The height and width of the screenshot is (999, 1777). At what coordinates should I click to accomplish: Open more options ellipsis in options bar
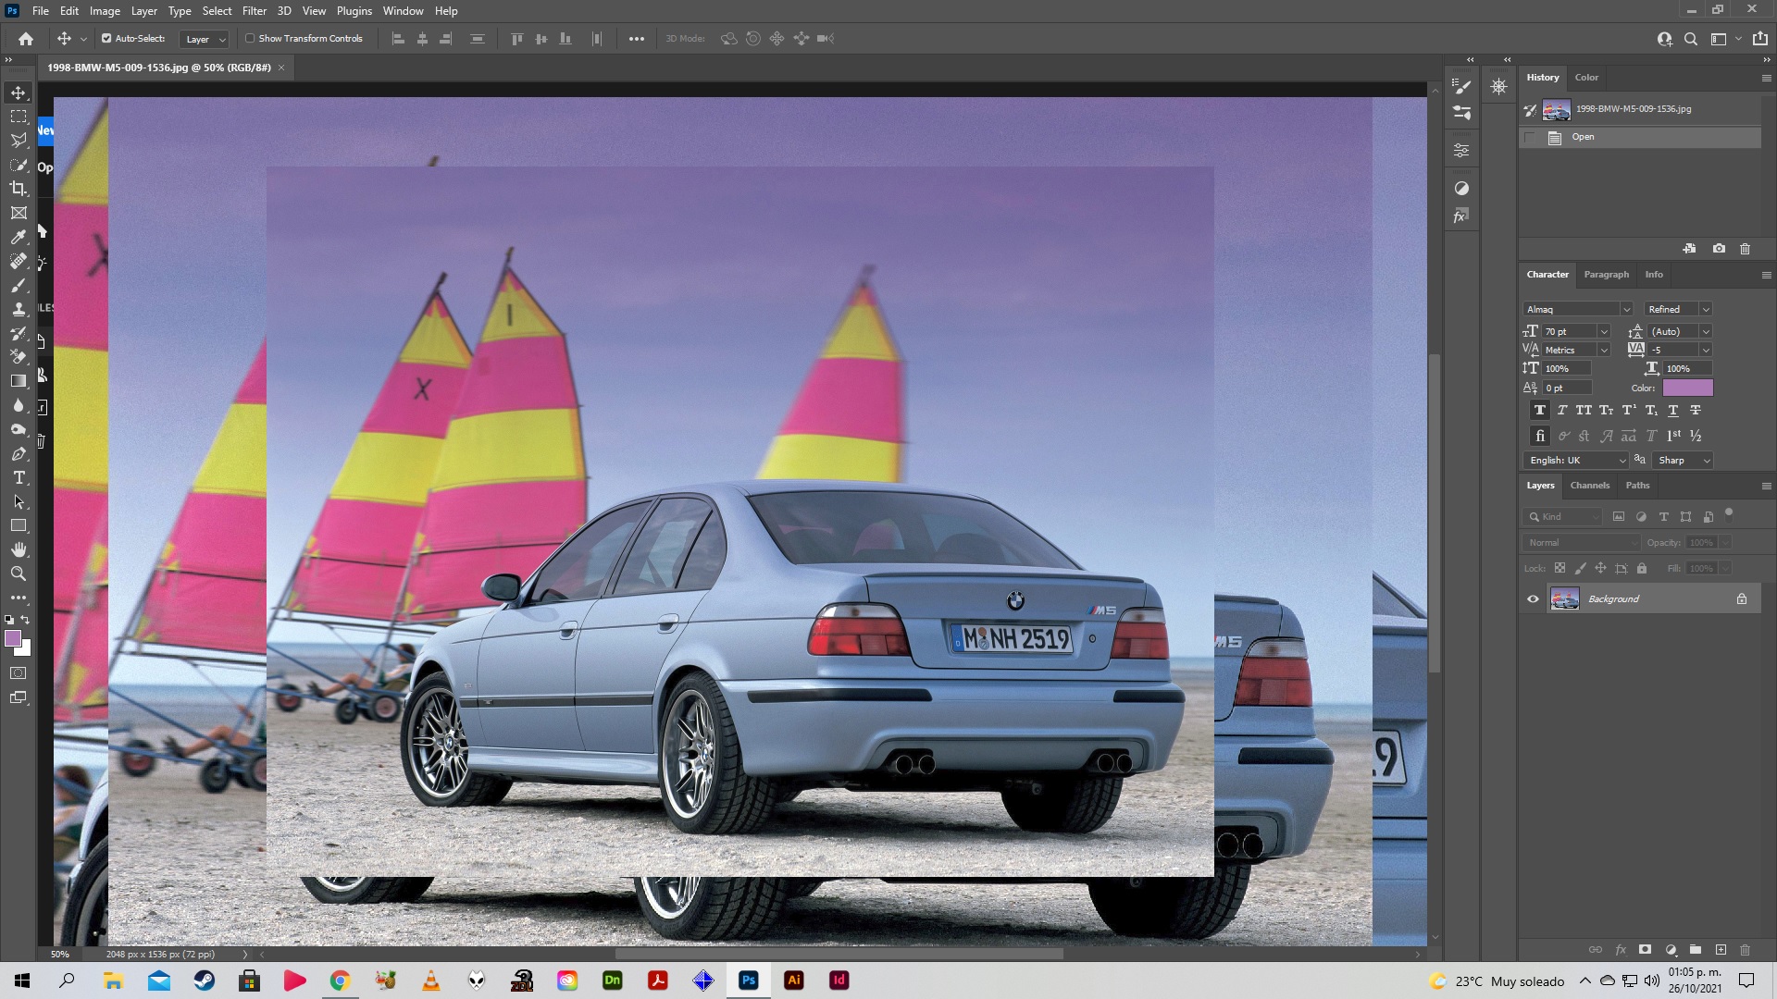tap(637, 39)
